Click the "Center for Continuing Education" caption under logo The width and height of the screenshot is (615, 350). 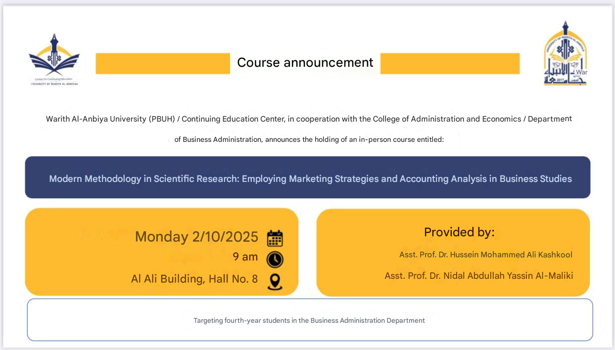coord(53,79)
